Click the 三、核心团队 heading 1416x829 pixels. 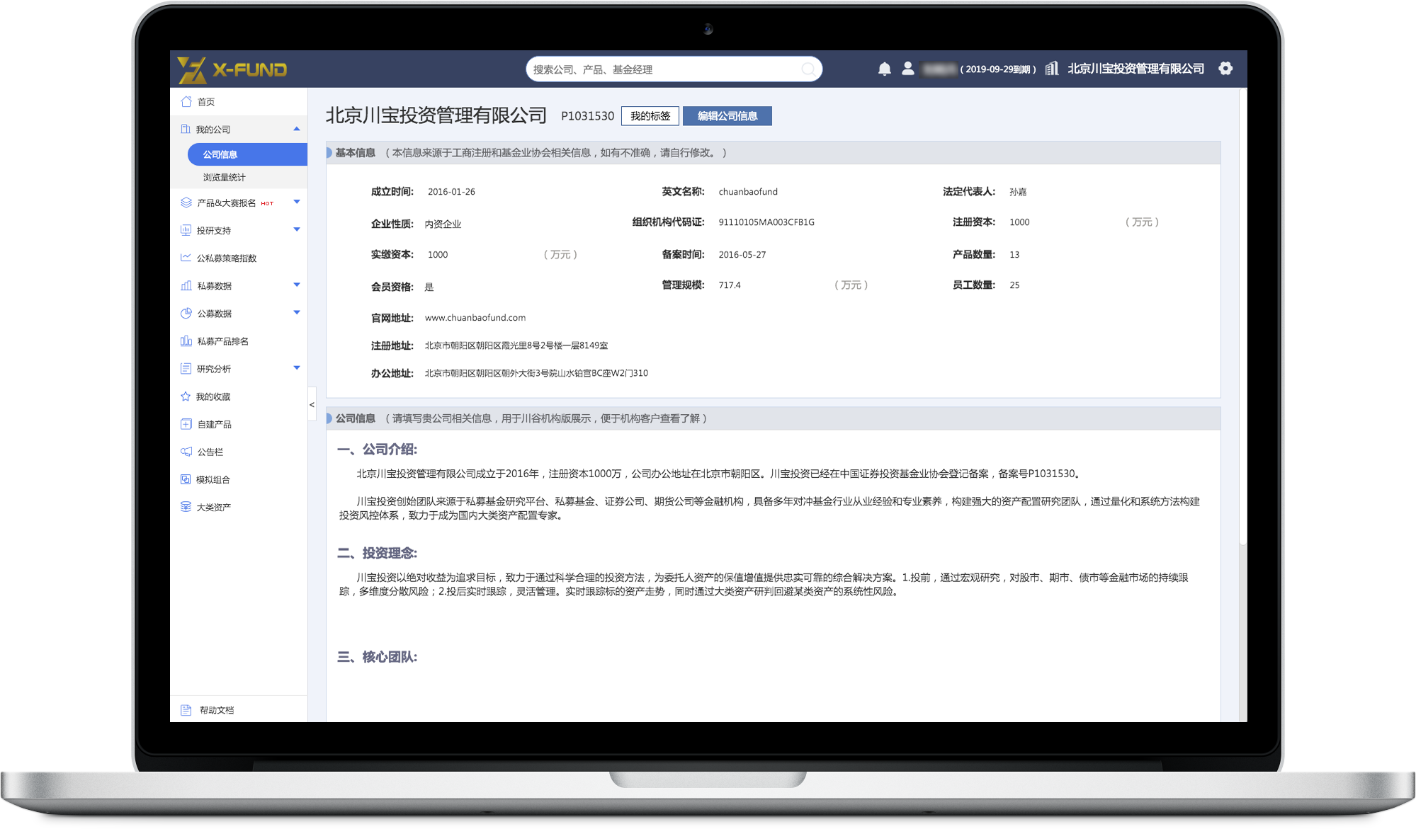tap(378, 657)
